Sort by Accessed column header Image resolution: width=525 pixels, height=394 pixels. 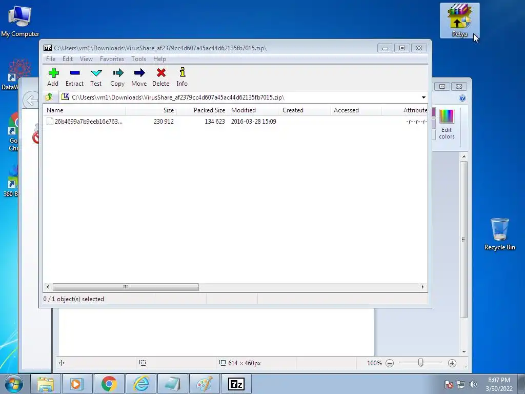tap(356, 110)
